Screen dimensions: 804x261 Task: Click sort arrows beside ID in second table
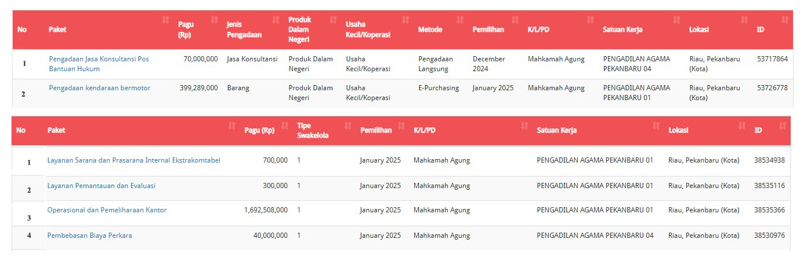pyautogui.click(x=783, y=125)
